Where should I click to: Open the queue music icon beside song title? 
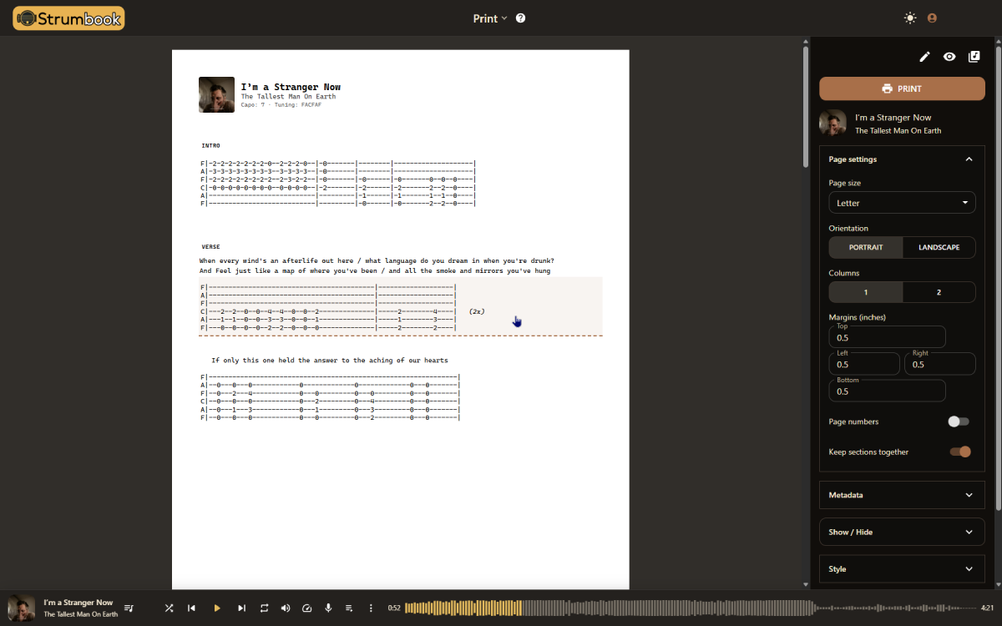point(129,608)
